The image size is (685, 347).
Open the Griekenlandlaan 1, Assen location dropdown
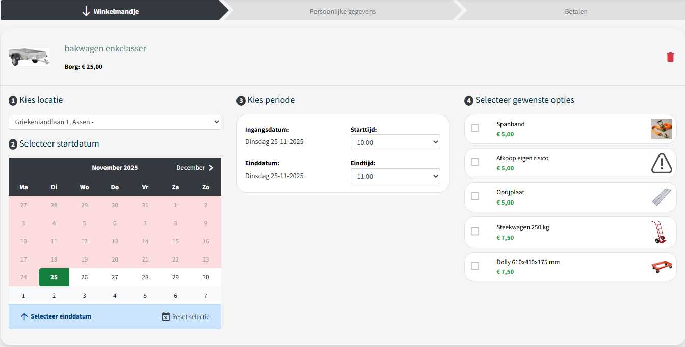tap(115, 122)
